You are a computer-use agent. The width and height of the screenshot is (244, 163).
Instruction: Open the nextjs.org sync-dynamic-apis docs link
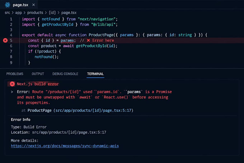click(x=65, y=146)
